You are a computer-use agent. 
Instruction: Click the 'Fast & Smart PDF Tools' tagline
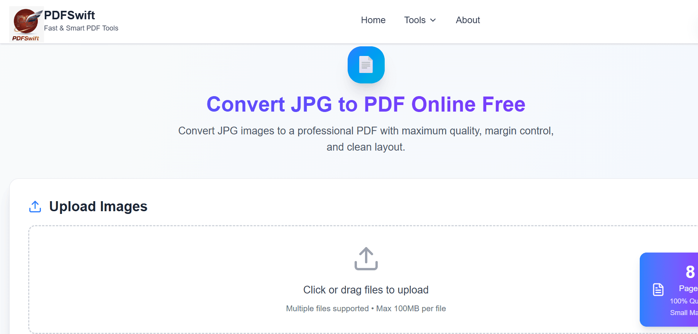pos(81,28)
